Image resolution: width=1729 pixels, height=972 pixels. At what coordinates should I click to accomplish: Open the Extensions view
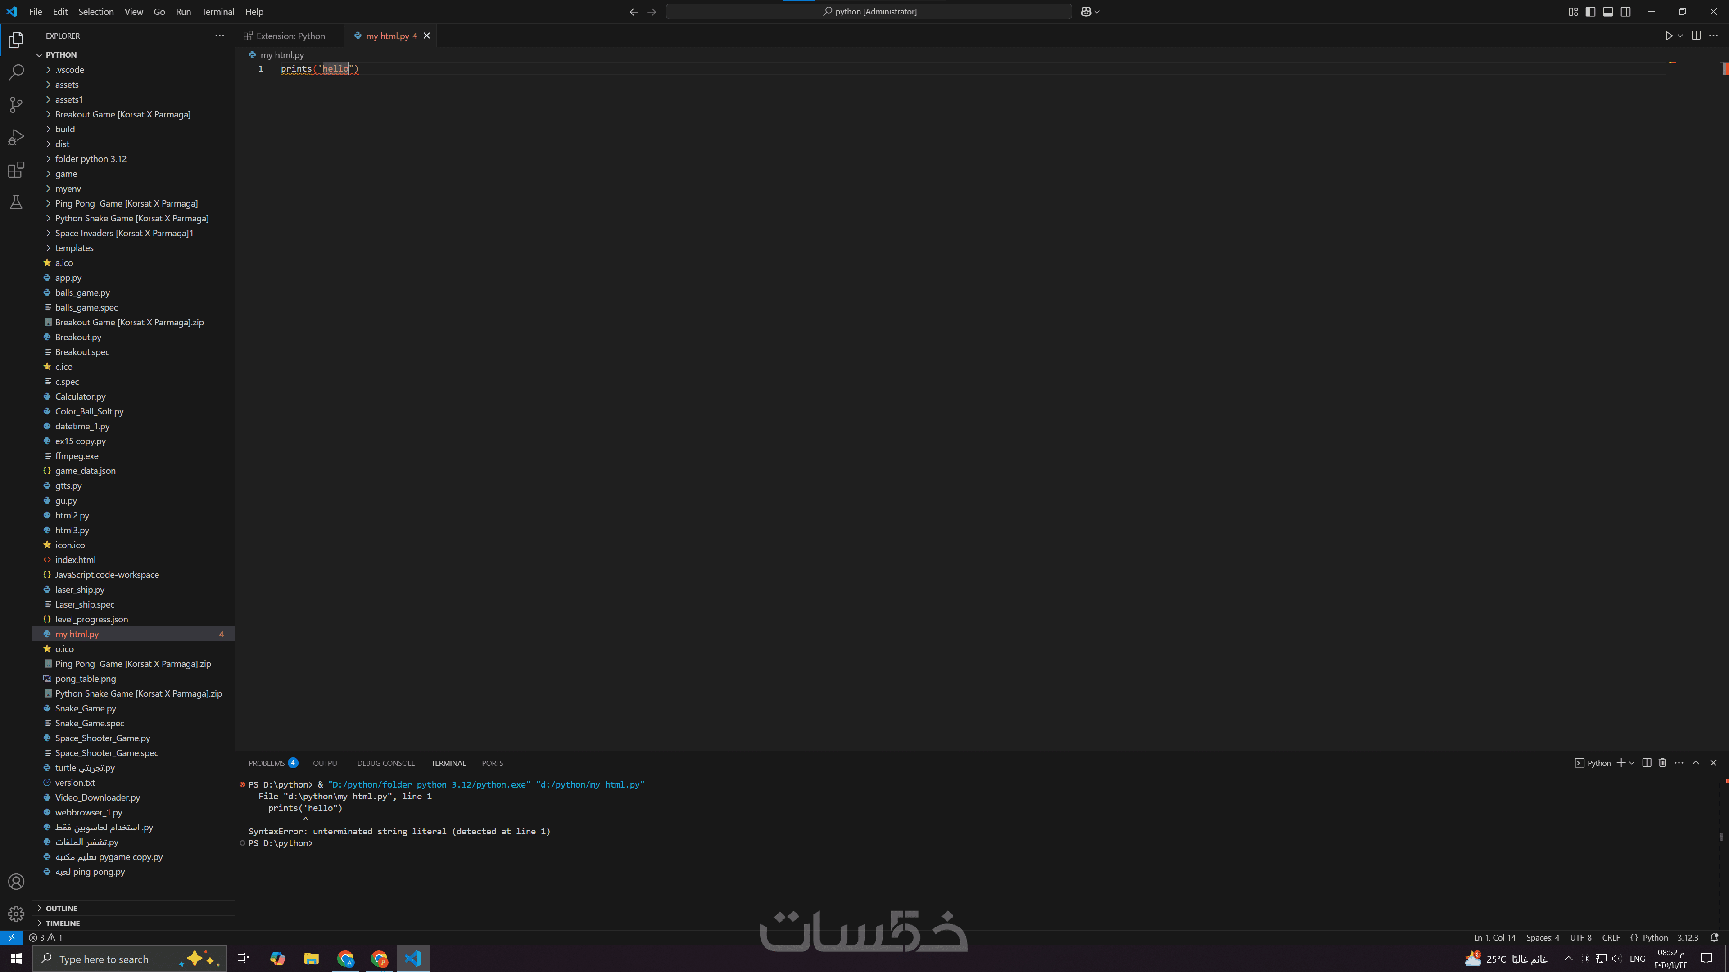[x=16, y=170]
